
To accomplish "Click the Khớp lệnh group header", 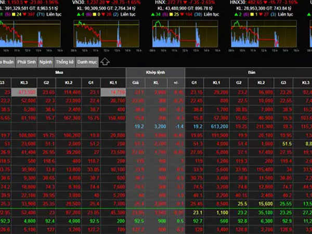I will pyautogui.click(x=155, y=72).
